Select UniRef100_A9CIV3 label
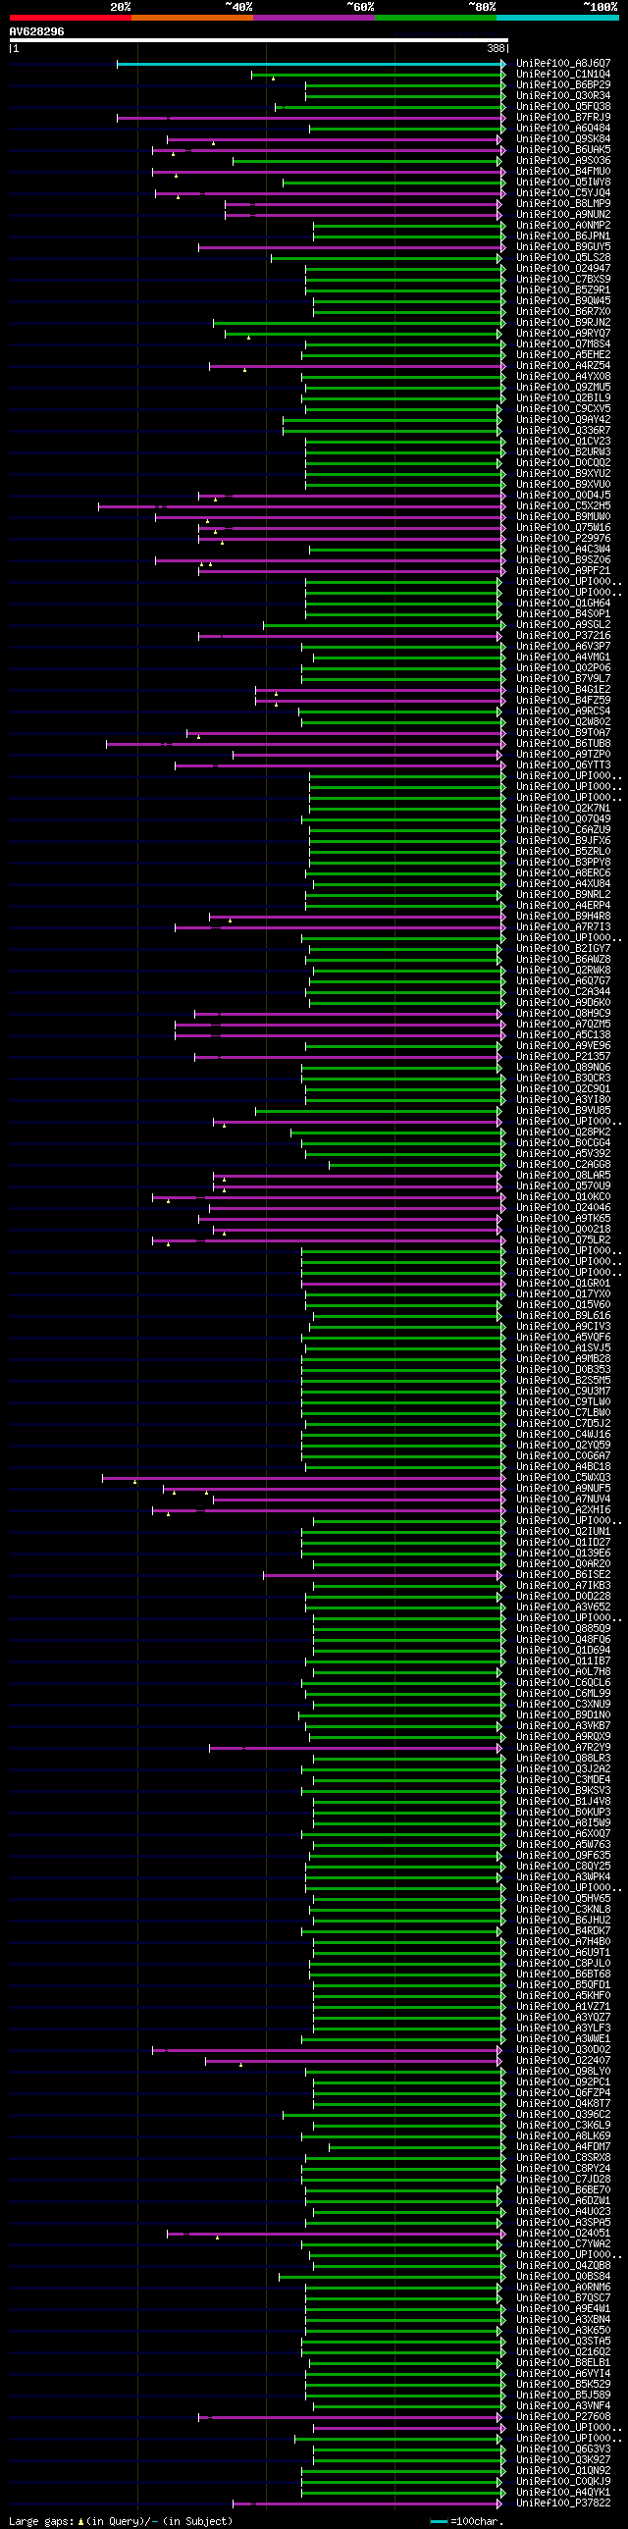628x2529 pixels. (x=563, y=1327)
